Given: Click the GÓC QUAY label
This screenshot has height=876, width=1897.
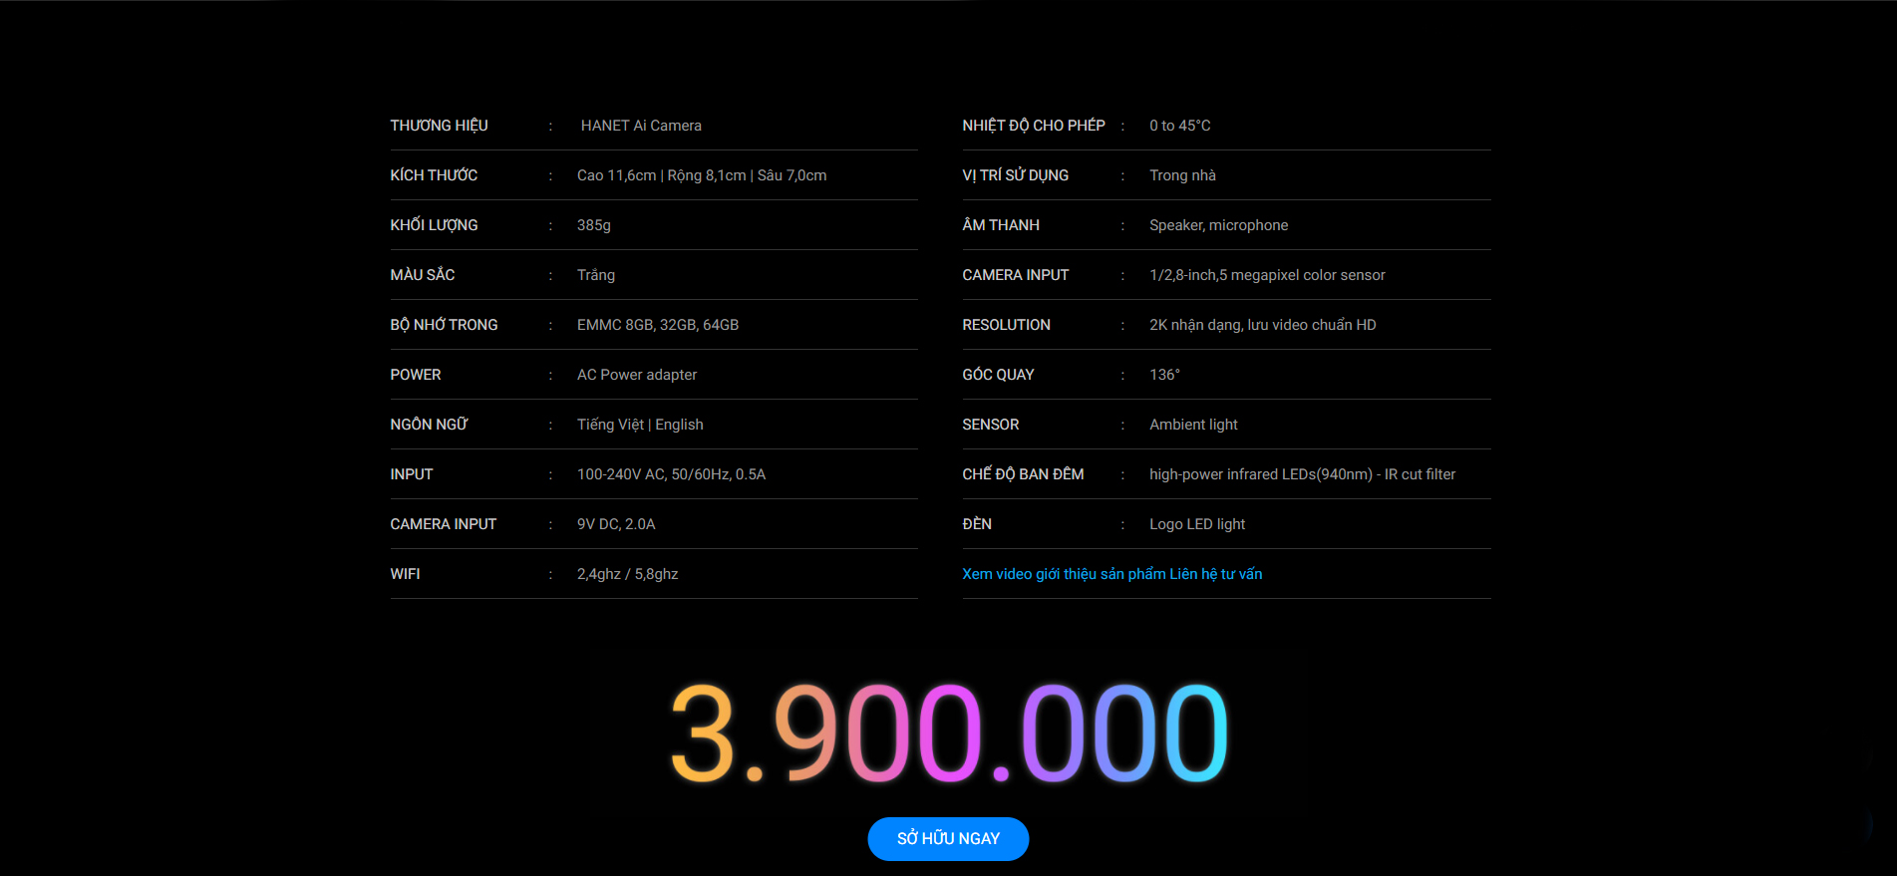Looking at the screenshot, I should tap(999, 375).
